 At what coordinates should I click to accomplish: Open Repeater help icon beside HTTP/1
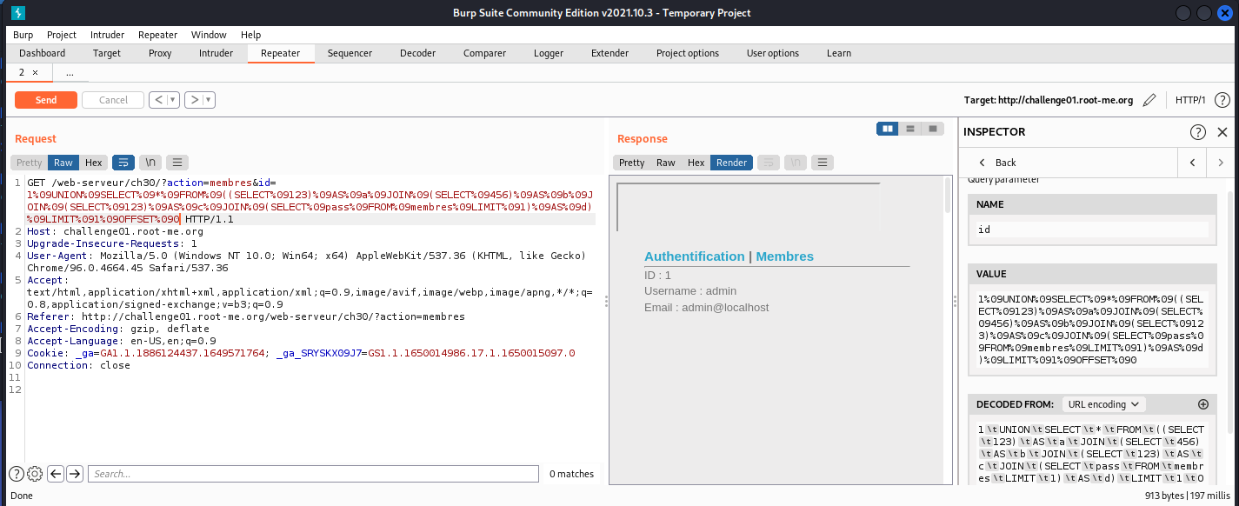coord(1222,100)
